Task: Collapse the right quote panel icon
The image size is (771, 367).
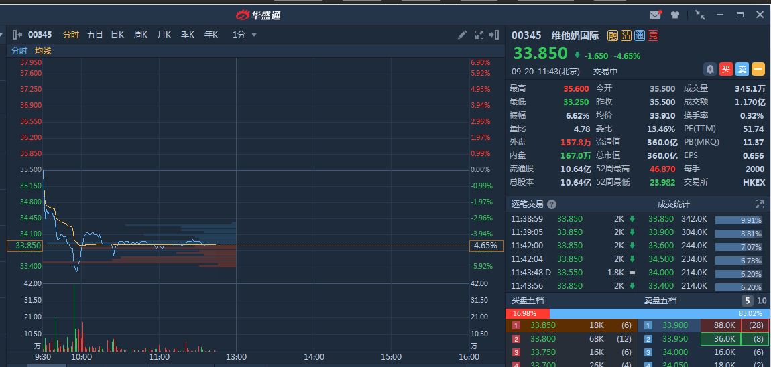Action: click(x=494, y=35)
